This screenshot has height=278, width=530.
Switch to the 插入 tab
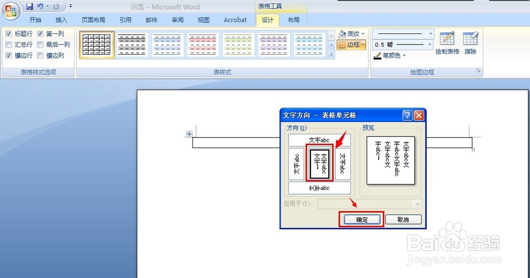pos(61,20)
